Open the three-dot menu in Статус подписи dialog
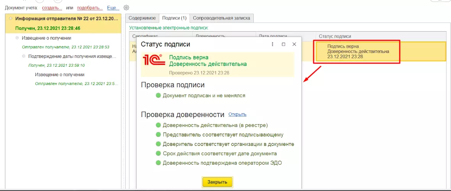This screenshot has width=451, height=191. (272, 44)
